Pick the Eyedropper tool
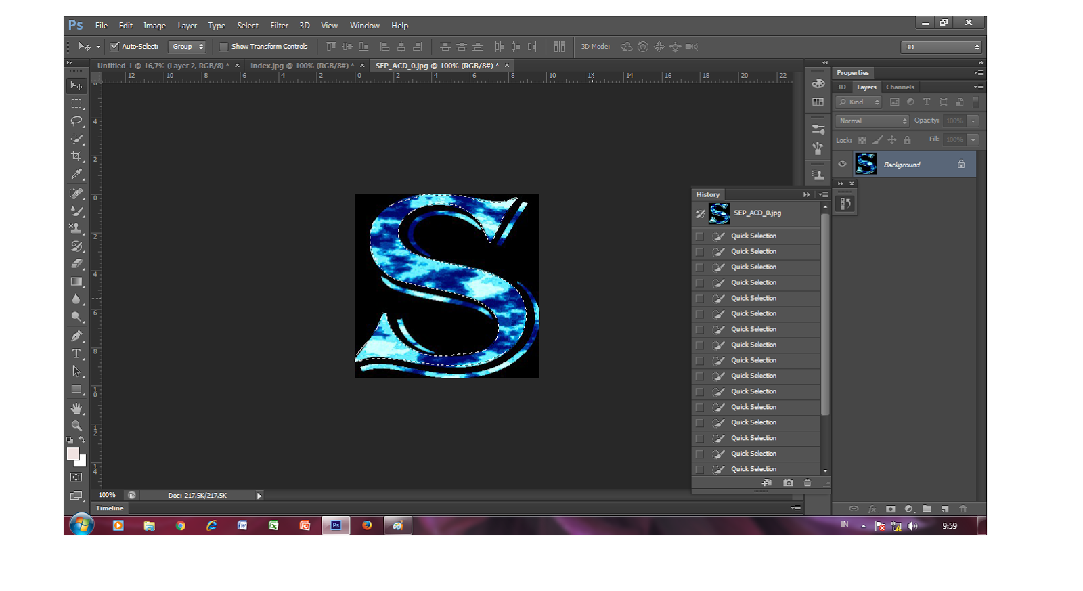The height and width of the screenshot is (591, 1083). point(76,174)
